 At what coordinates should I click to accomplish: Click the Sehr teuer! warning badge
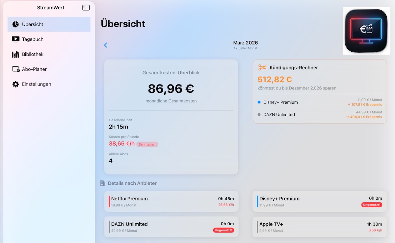(x=147, y=144)
